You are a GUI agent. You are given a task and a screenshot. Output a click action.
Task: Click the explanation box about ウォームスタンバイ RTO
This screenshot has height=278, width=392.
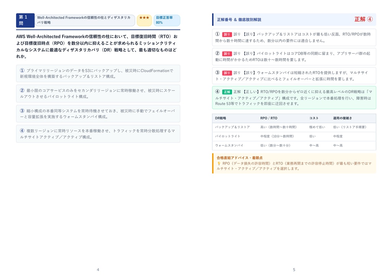294,76
